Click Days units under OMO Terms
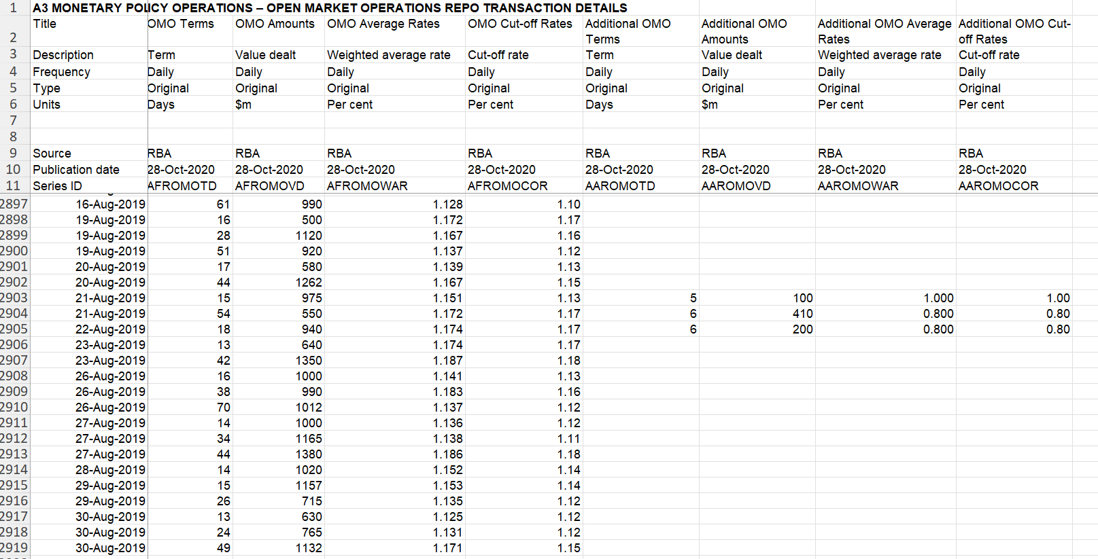 190,104
